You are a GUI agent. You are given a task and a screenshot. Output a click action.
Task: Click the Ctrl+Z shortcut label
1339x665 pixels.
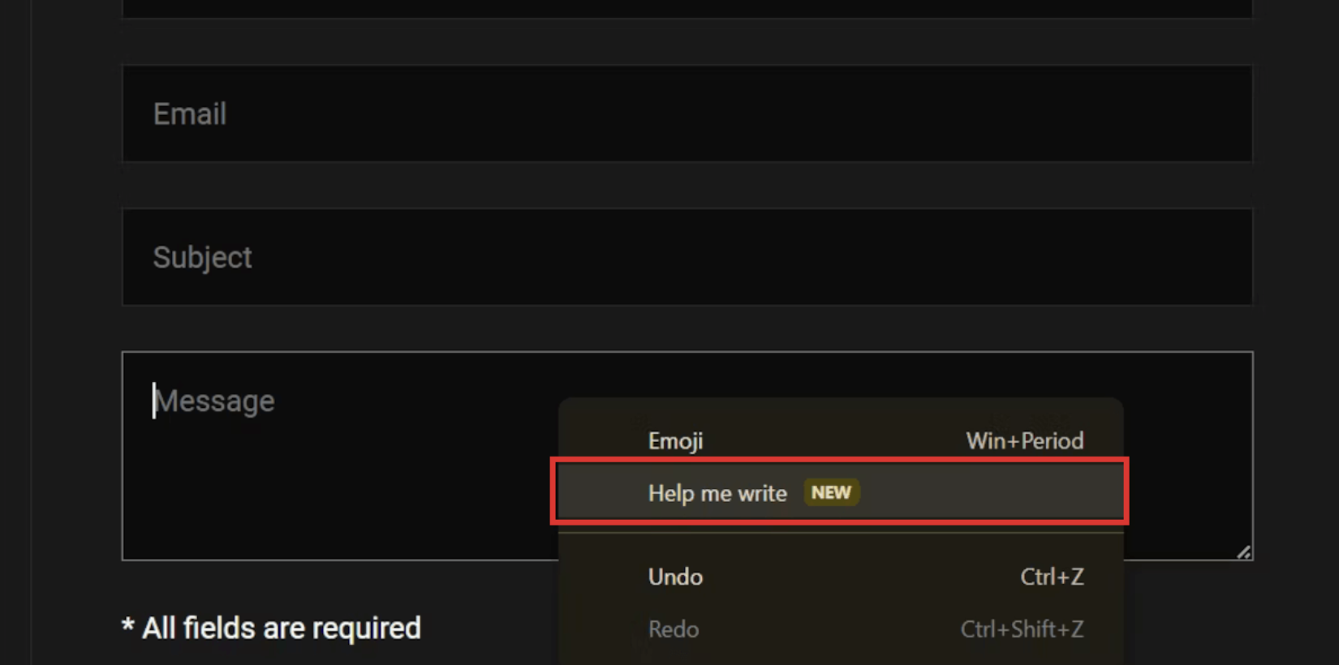pos(1052,577)
